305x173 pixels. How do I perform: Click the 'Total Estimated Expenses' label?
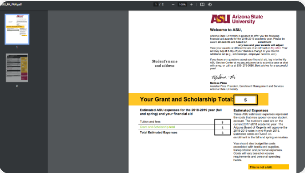[x=158, y=133]
